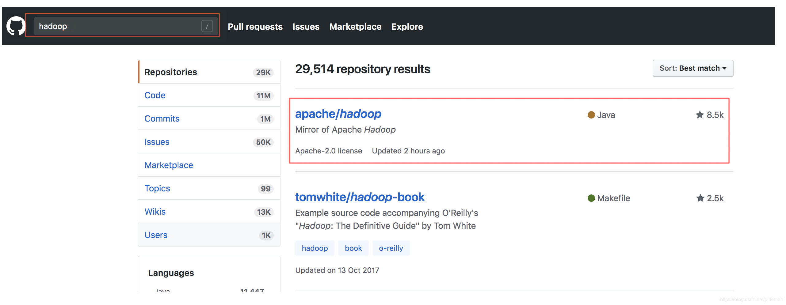This screenshot has width=786, height=305.
Task: Click the 50K issues count badge
Action: (x=263, y=142)
